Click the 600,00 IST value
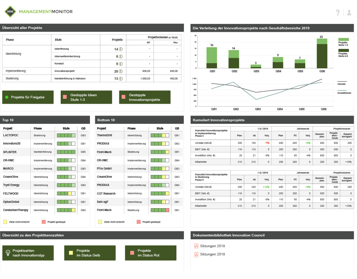The width and height of the screenshot is (357, 279). (x=146, y=71)
